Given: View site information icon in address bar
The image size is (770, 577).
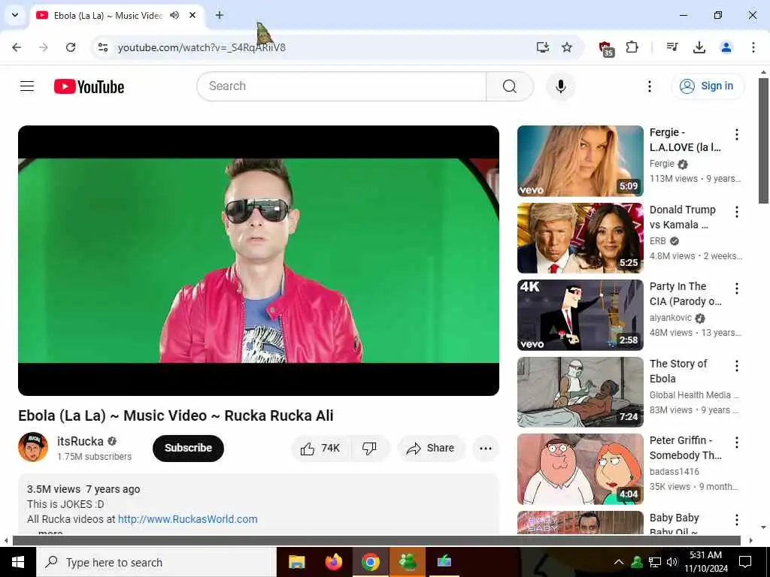Looking at the screenshot, I should click(102, 47).
